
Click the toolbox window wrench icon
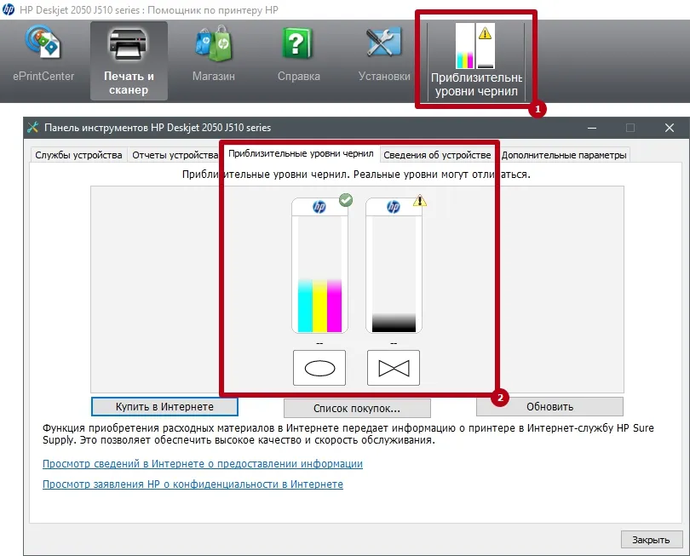pos(33,128)
